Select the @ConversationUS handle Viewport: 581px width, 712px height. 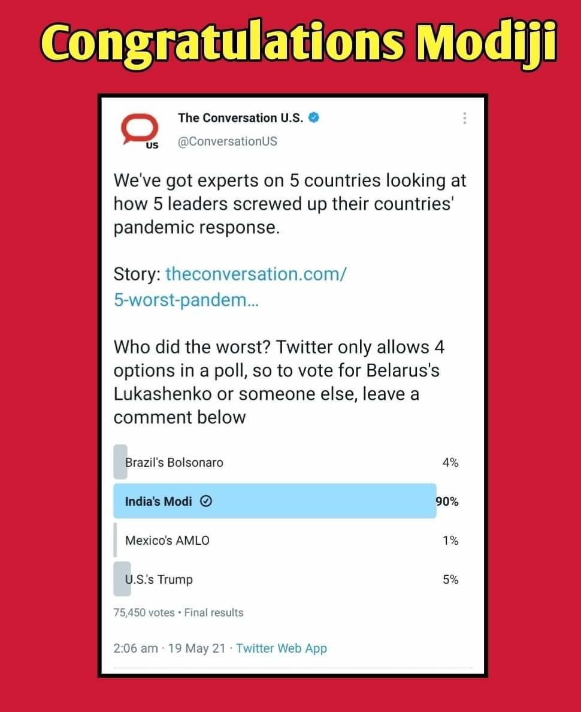[228, 141]
